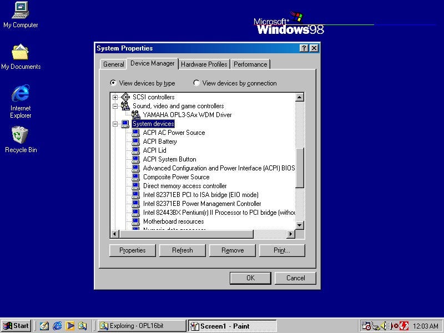
Task: Select Intel 82371EB PCI to ISA bridge
Action: point(201,195)
